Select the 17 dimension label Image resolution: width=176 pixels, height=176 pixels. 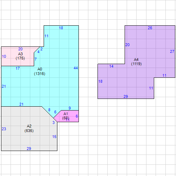click(18, 68)
